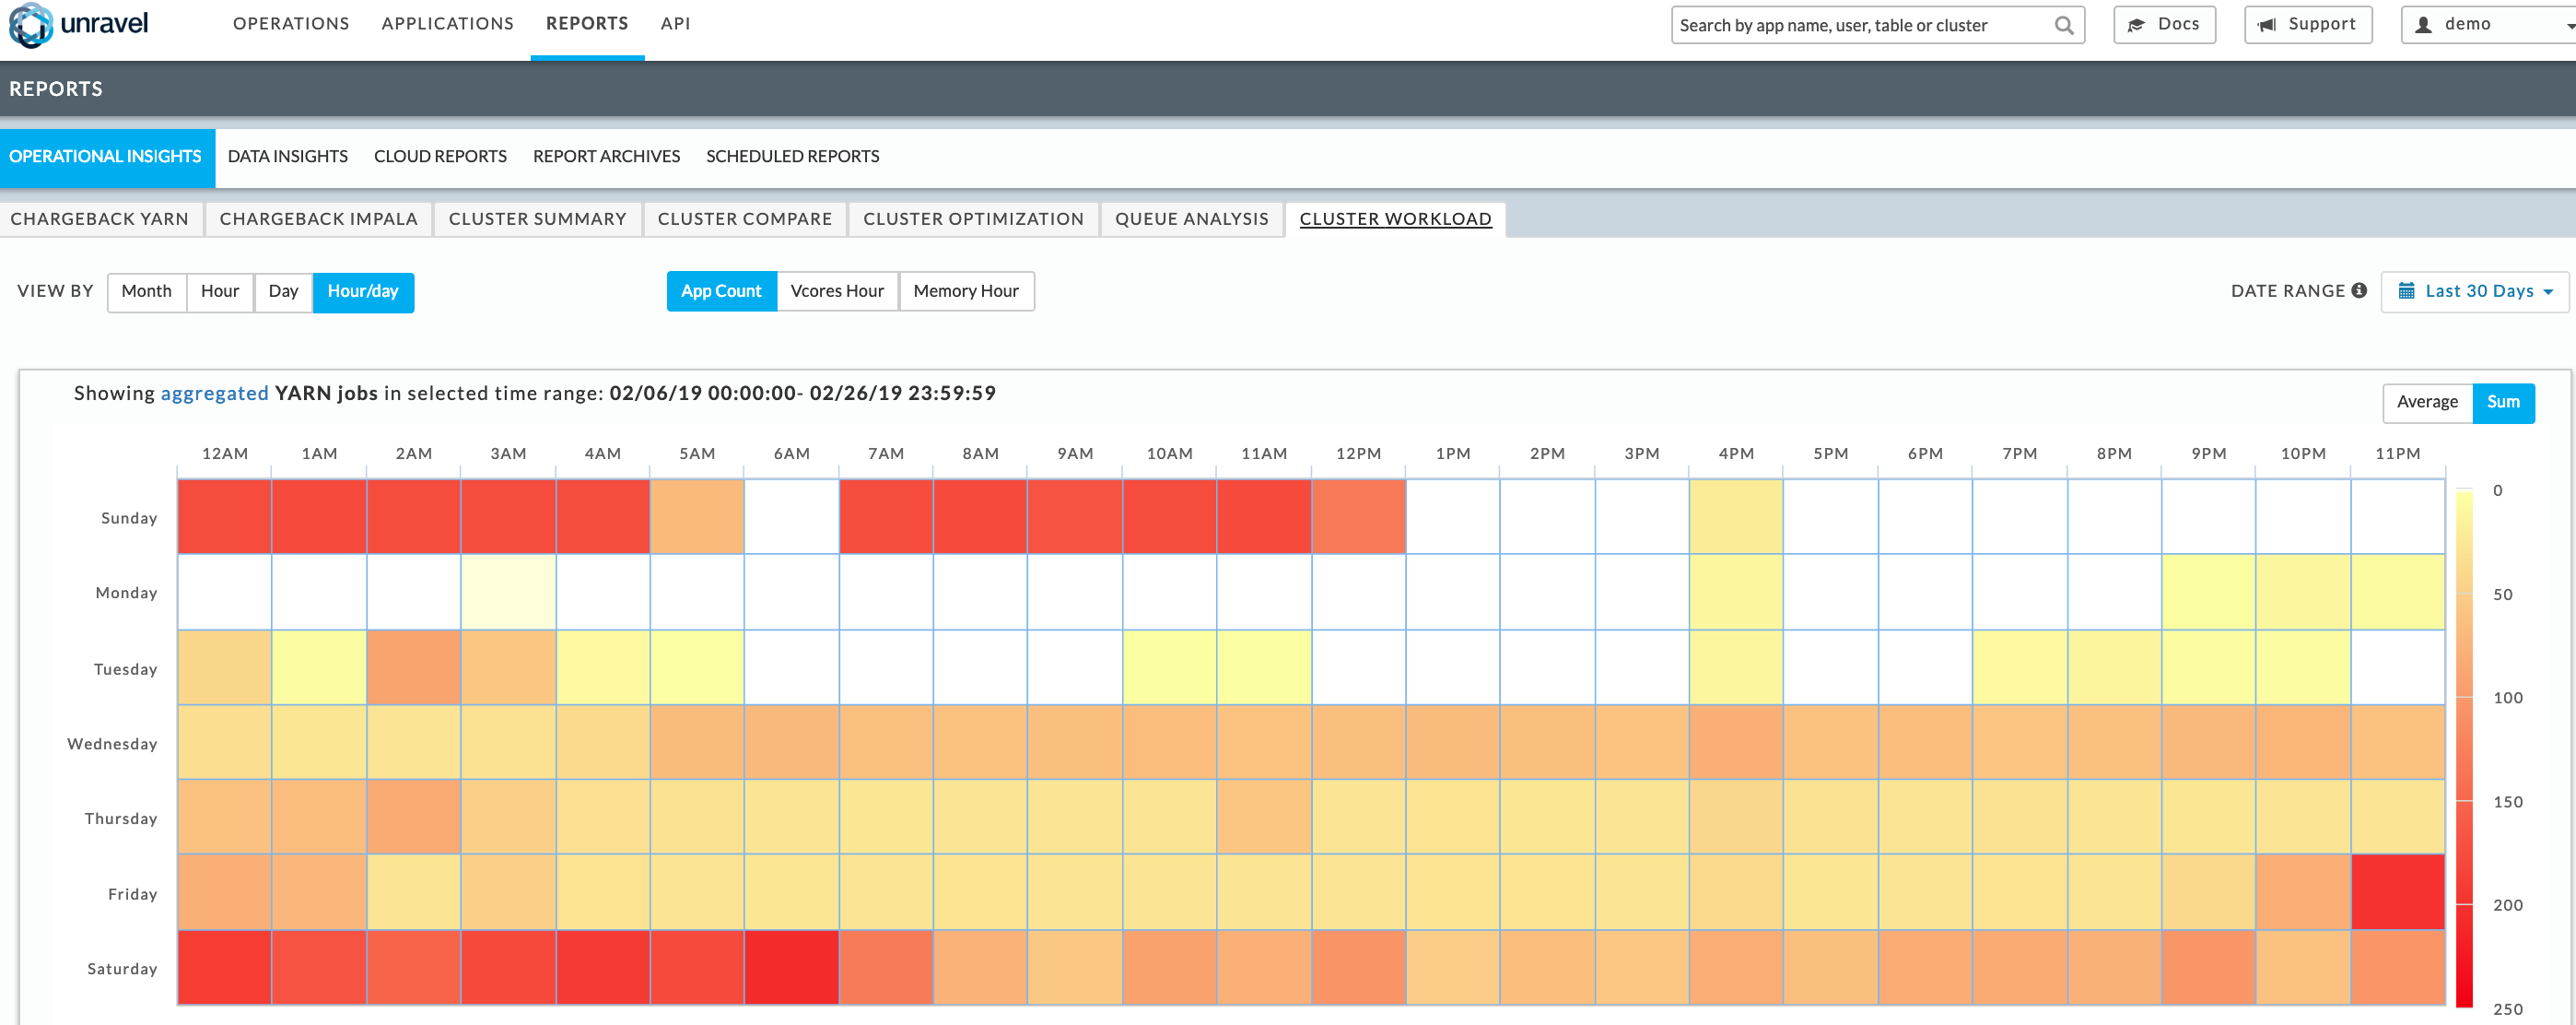Click the Support megaphone icon
The width and height of the screenshot is (2576, 1025).
[x=2267, y=25]
